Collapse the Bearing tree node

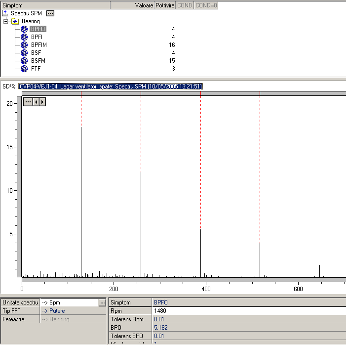(5, 22)
